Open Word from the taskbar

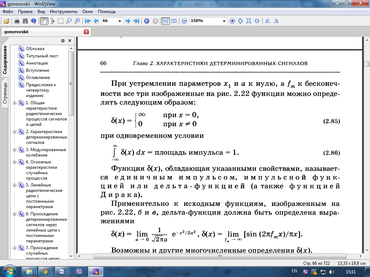pos(61,272)
